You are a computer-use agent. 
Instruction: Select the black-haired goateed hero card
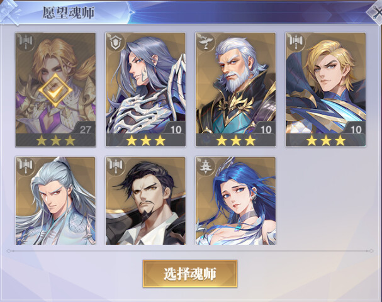click(145, 201)
